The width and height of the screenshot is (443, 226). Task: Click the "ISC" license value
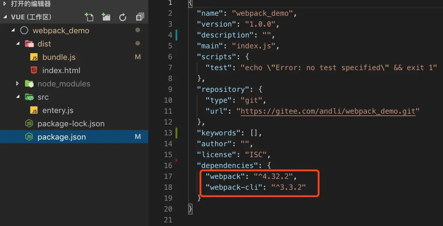(256, 154)
